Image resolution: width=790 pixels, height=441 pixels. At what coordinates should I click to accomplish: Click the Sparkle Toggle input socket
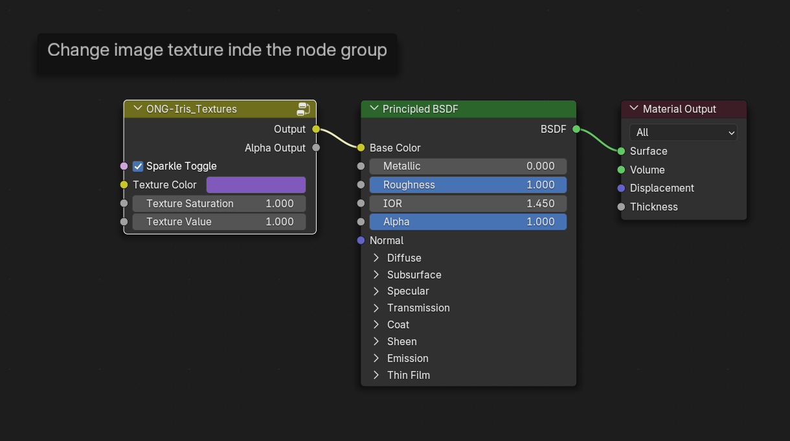(x=124, y=166)
